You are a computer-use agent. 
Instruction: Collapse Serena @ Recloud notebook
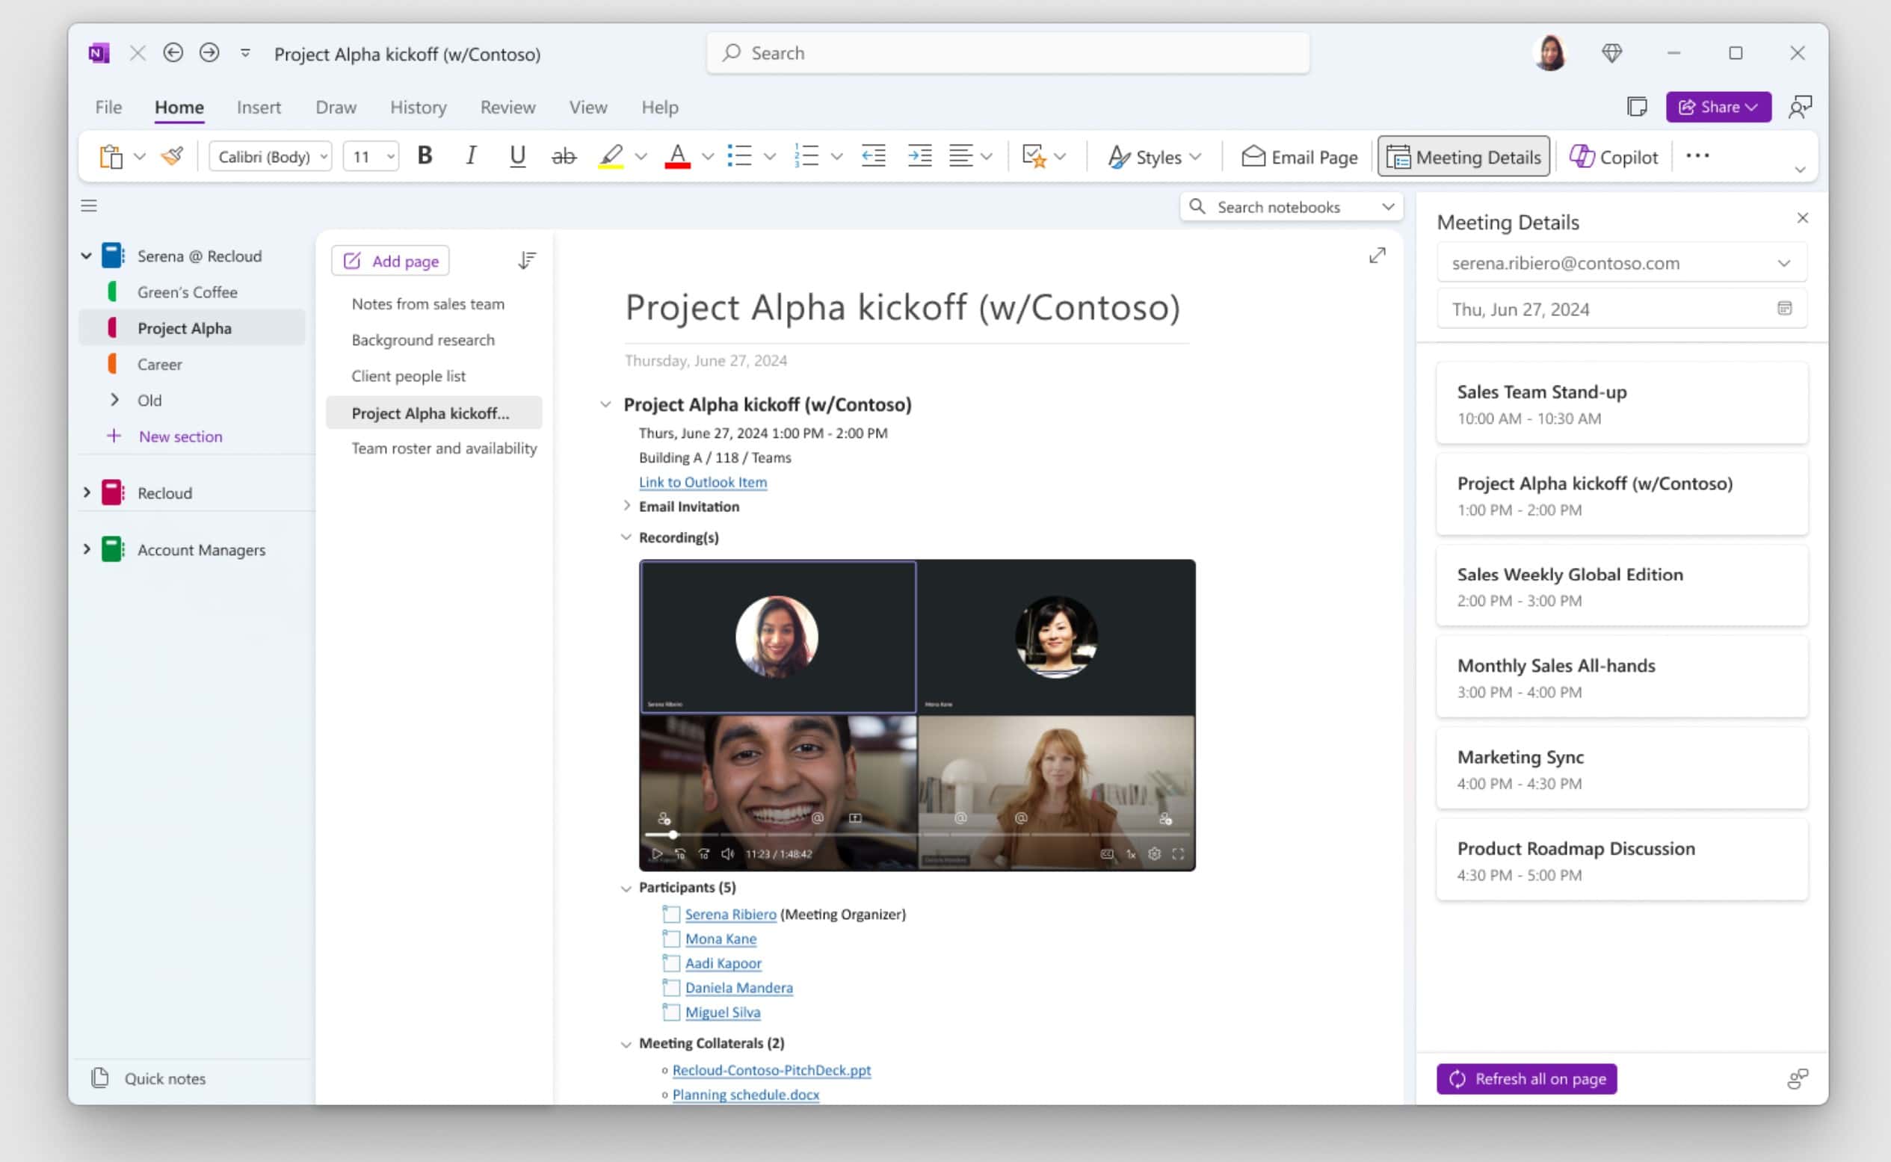(x=86, y=256)
